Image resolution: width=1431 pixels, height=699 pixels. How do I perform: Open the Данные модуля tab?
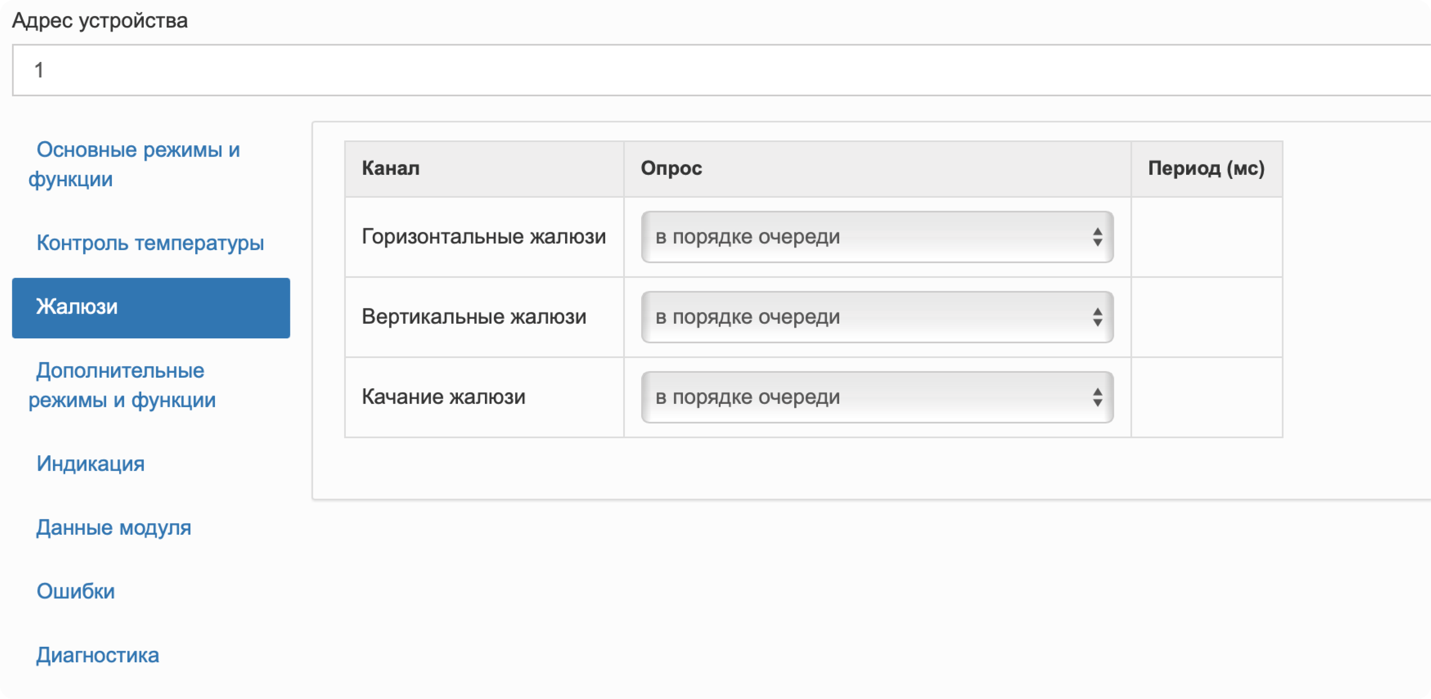[x=113, y=527]
